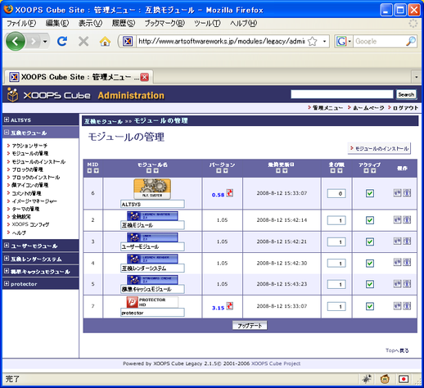Click the edit icon in the protector row
The width and height of the screenshot is (424, 388).
point(397,306)
